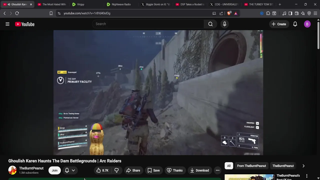Open the recommended video thumbnail in sidebar

249,177
